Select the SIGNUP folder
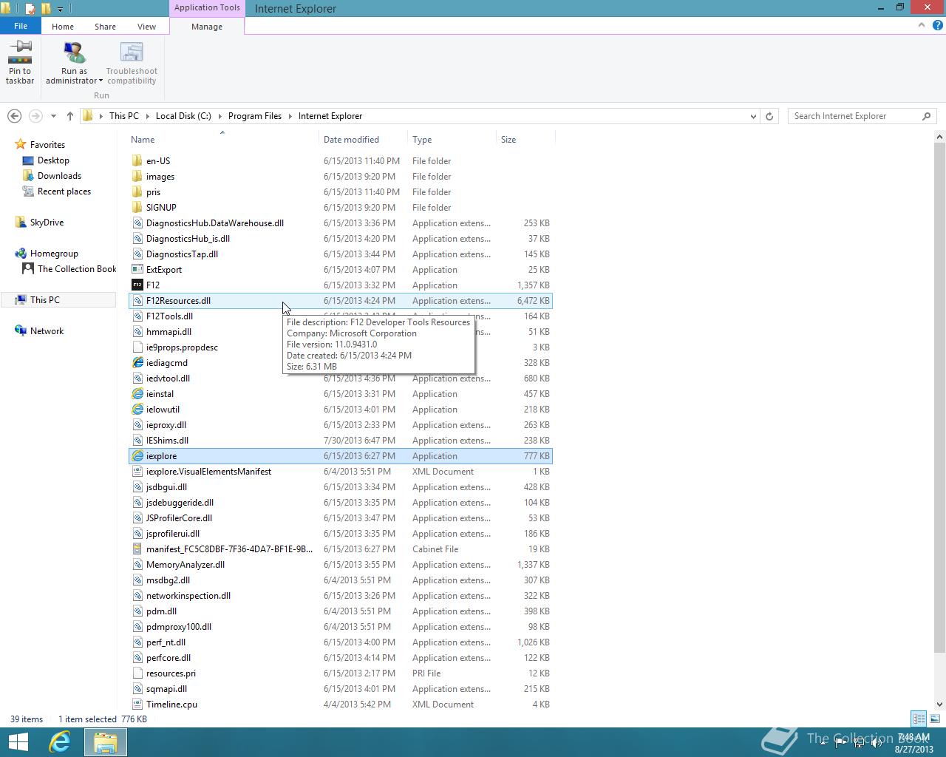The image size is (946, 757). (161, 208)
